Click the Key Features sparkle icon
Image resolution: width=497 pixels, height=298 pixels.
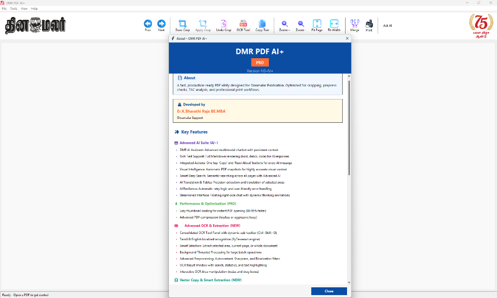[x=177, y=132]
